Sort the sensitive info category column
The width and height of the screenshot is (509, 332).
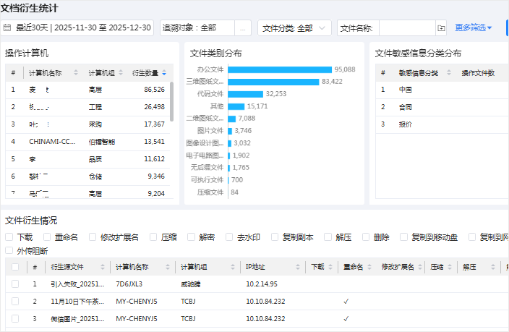pos(449,72)
